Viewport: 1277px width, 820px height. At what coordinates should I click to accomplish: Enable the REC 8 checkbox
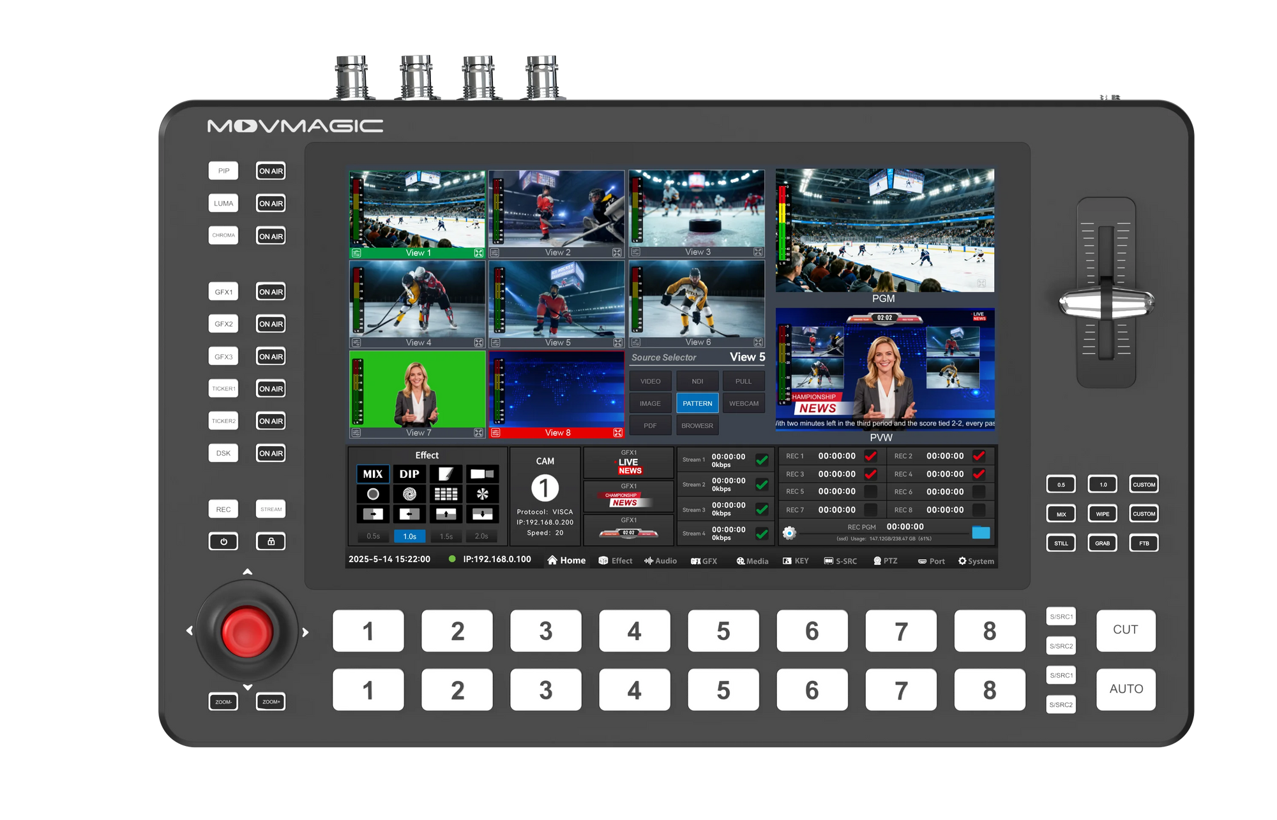point(979,510)
